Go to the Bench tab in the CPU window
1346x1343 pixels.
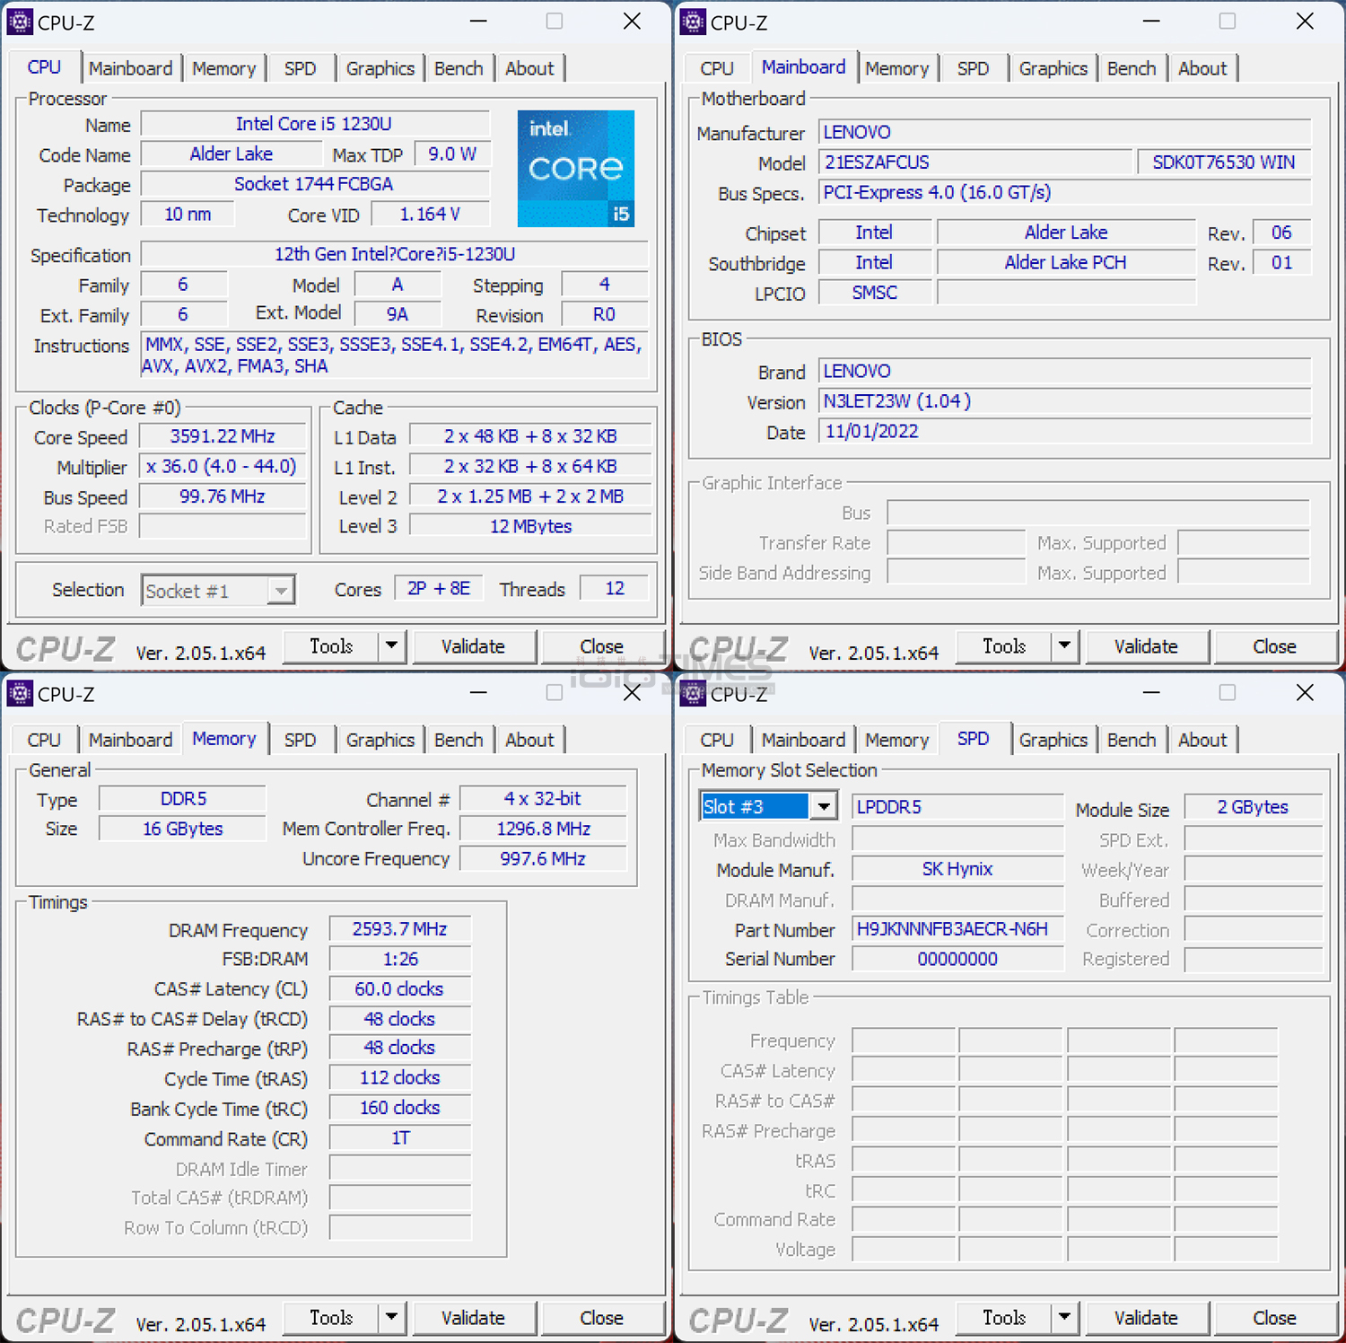click(459, 68)
